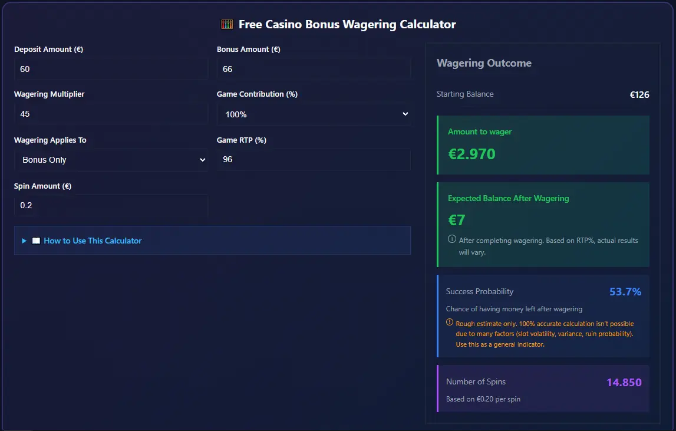Click the warning icon in Success Probability card
Viewport: 676px width, 431px height.
click(449, 323)
